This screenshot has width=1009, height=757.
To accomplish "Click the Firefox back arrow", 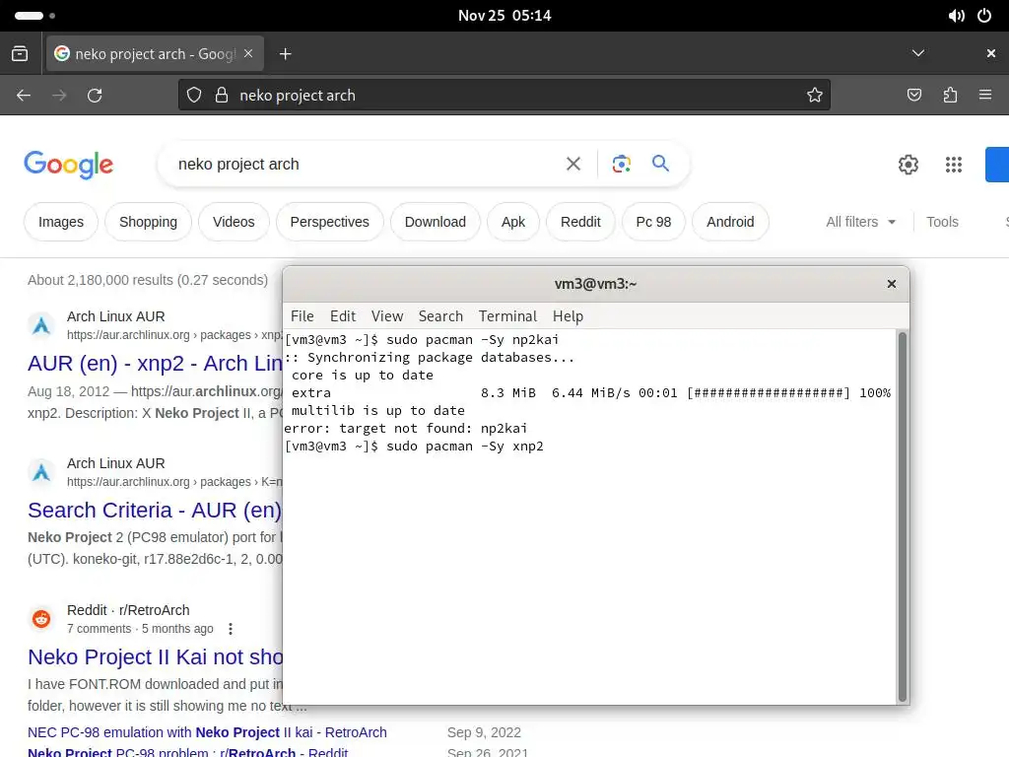I will [24, 96].
